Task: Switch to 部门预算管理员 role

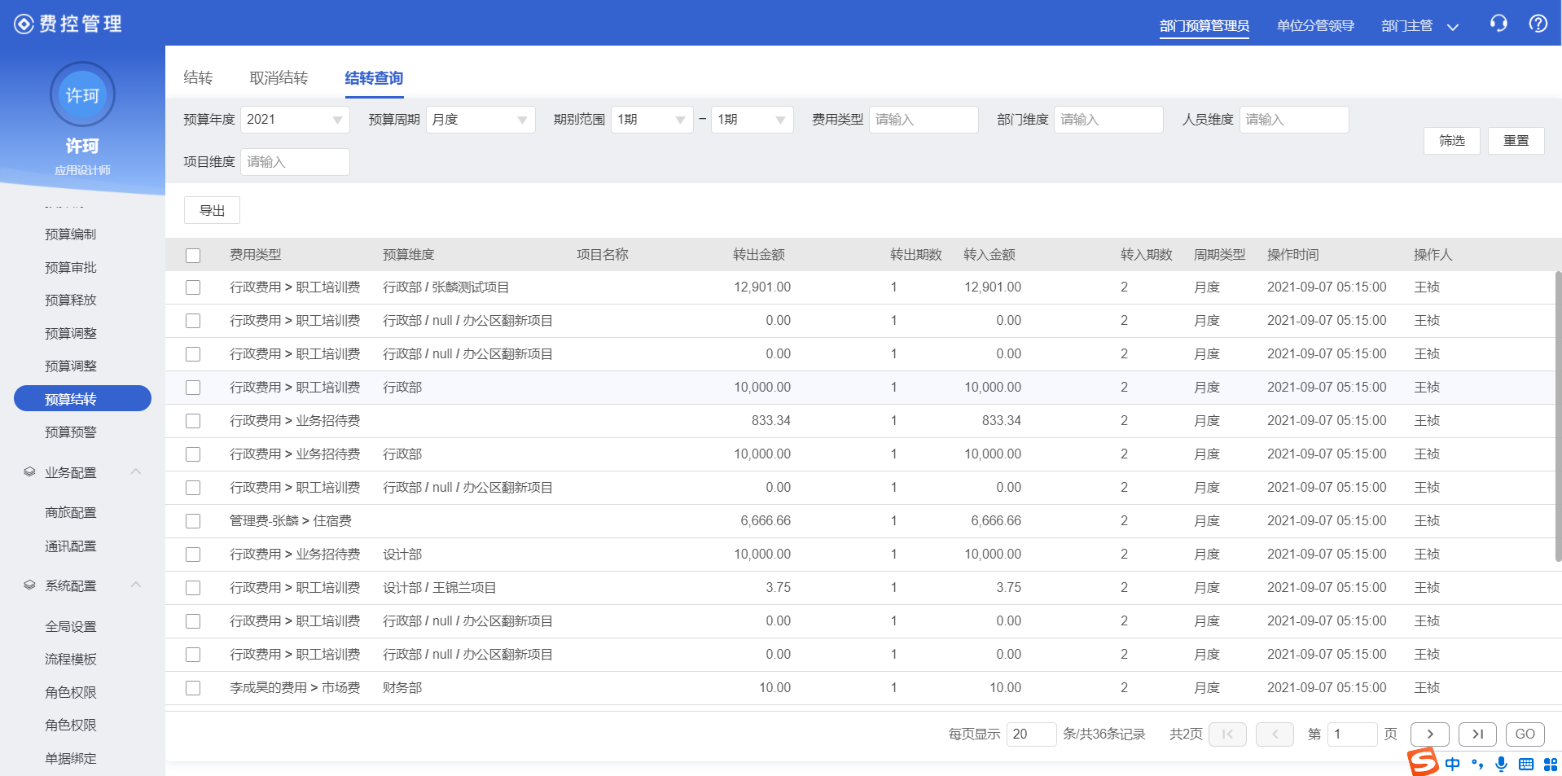Action: click(1204, 26)
